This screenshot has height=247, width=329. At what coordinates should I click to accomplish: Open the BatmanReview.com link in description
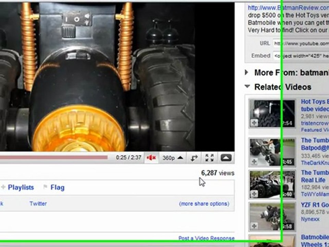pos(289,8)
